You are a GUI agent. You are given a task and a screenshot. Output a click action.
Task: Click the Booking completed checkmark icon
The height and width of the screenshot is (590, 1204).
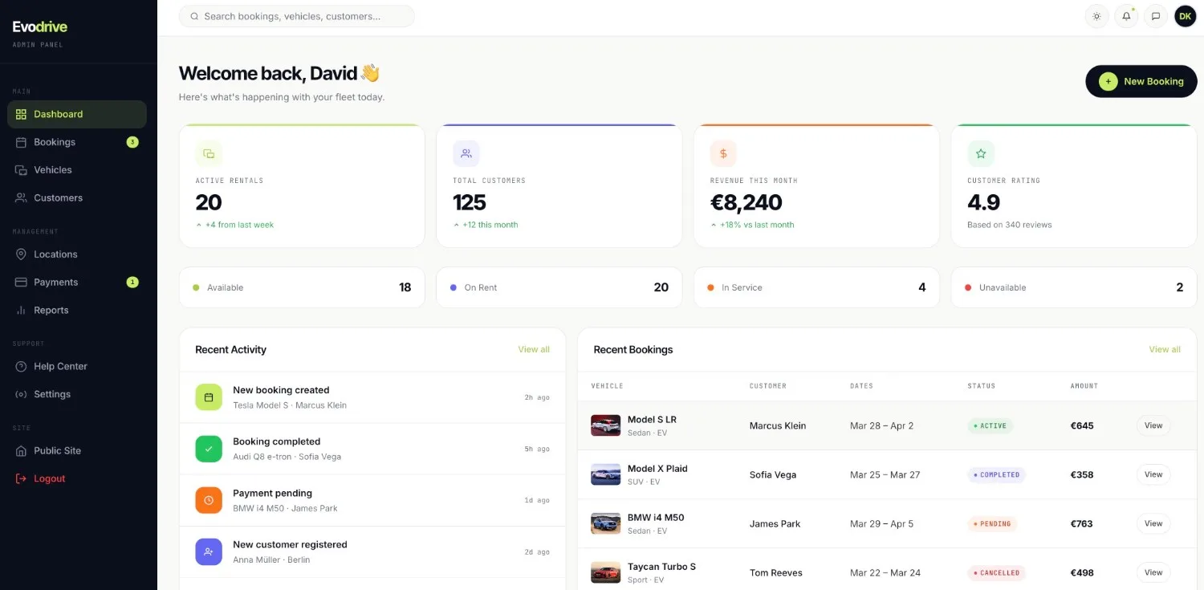209,449
